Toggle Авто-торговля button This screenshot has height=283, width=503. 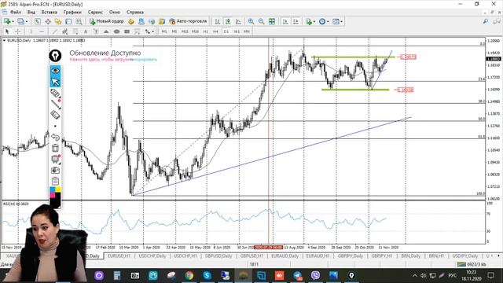coord(188,21)
